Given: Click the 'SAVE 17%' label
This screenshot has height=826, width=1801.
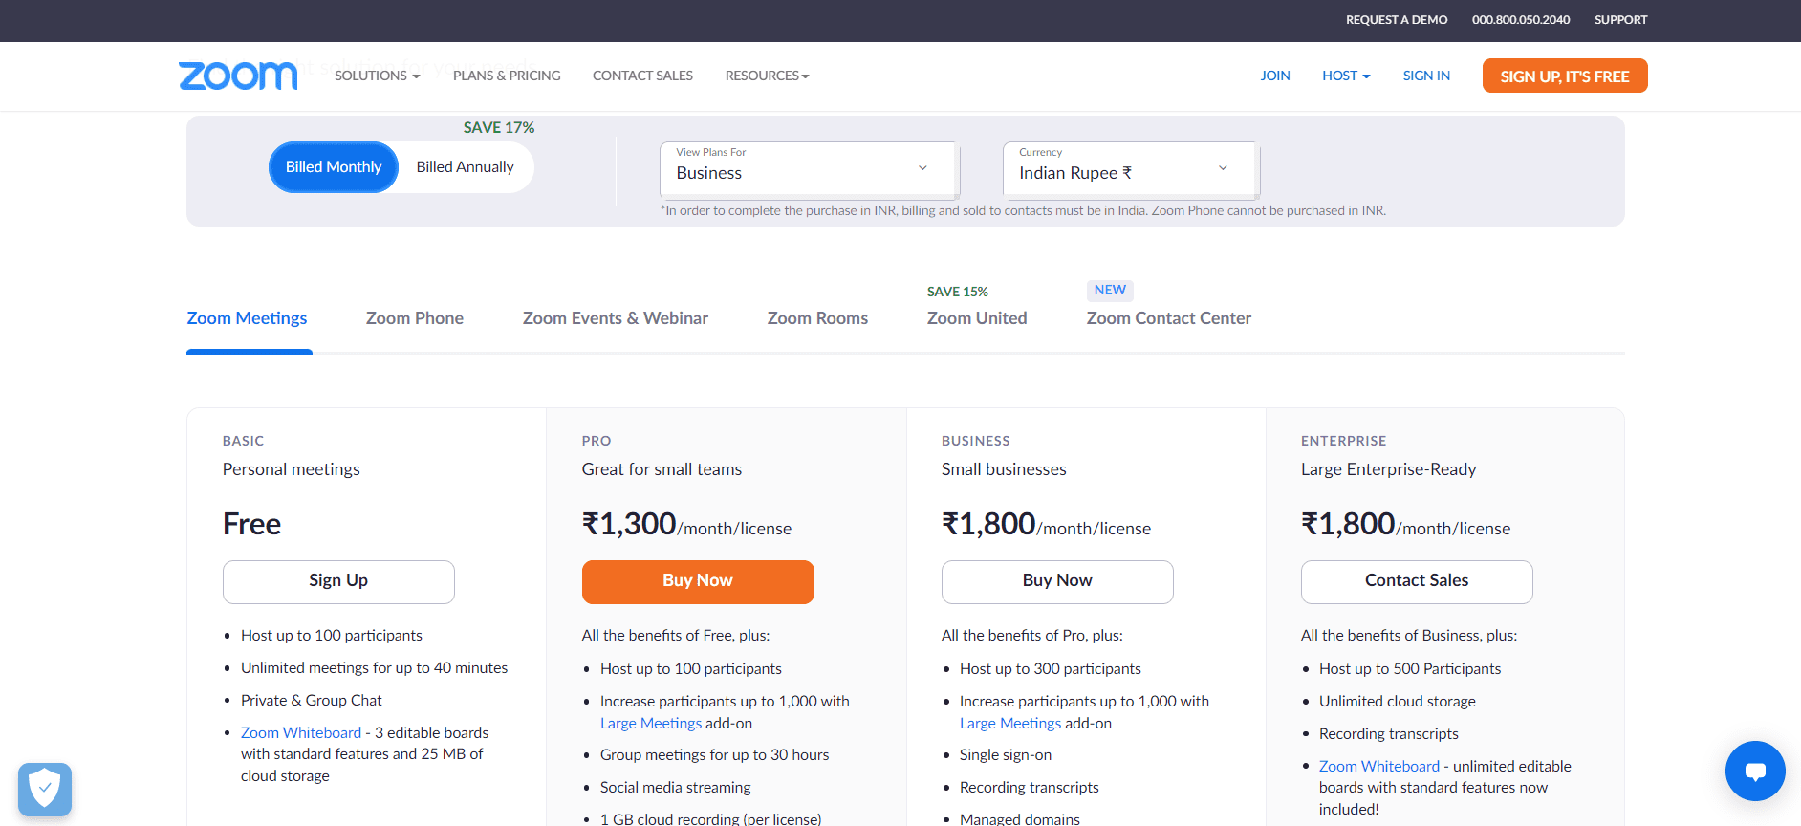Looking at the screenshot, I should 499,128.
